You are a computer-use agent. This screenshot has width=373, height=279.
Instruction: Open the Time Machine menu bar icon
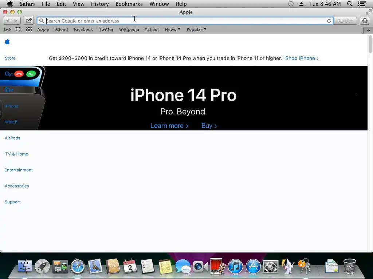pos(290,4)
